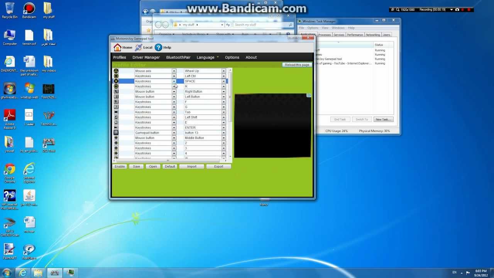Select the RealPlayer desktop shortcut
Image resolution: width=494 pixels, height=278 pixels.
pyautogui.click(x=29, y=251)
